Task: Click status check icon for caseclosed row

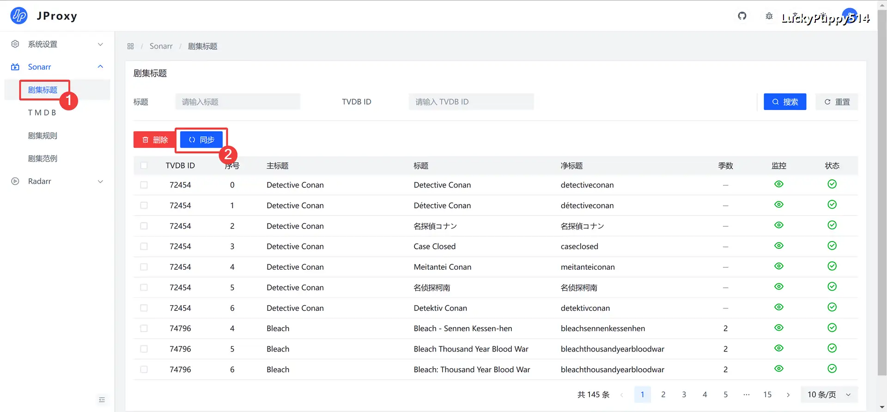Action: [x=832, y=246]
